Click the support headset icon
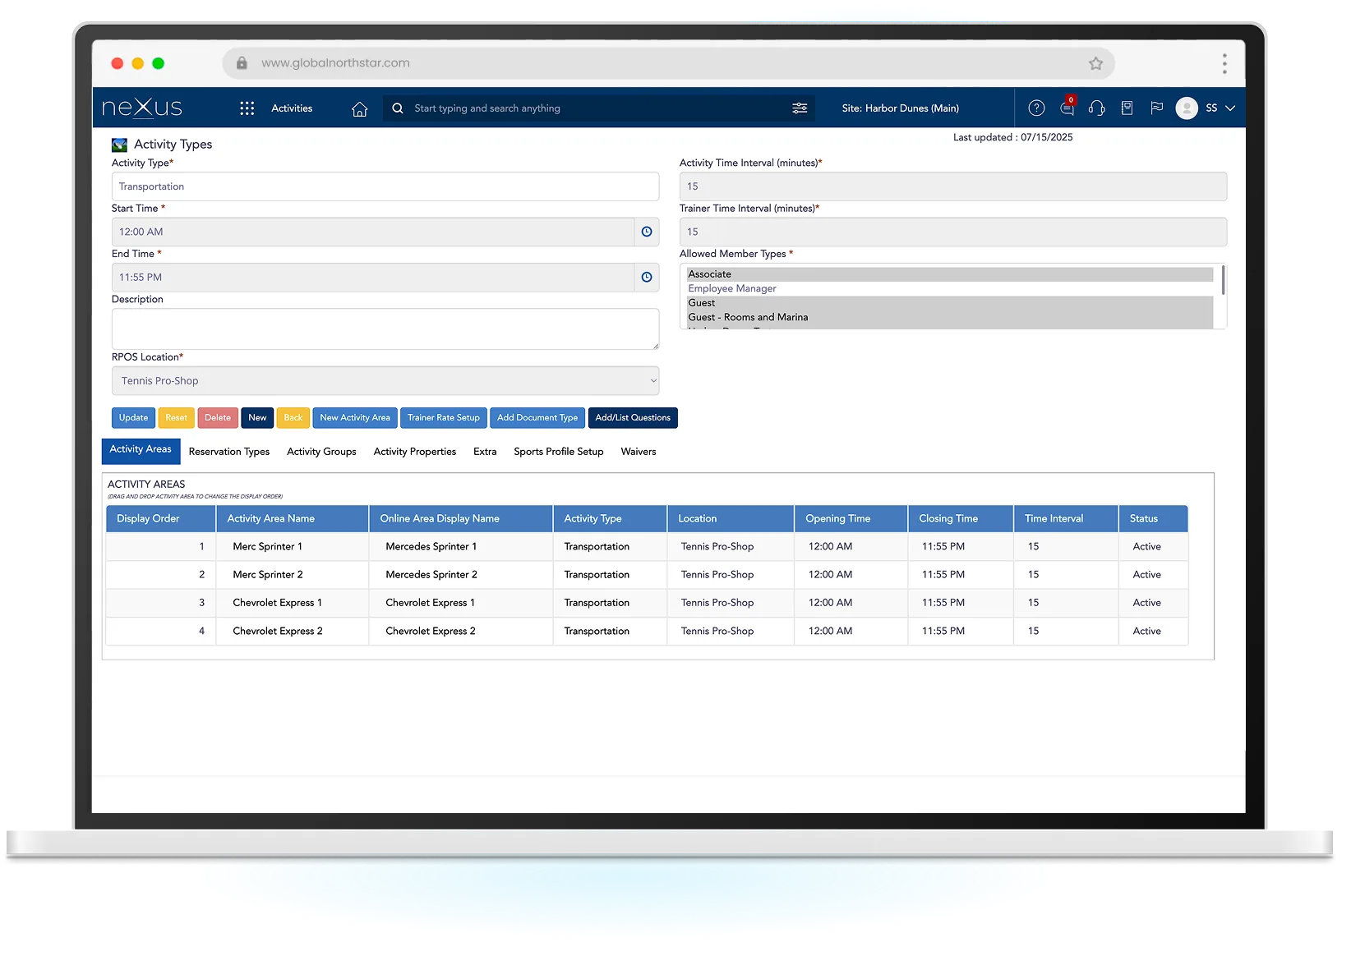 [1096, 108]
